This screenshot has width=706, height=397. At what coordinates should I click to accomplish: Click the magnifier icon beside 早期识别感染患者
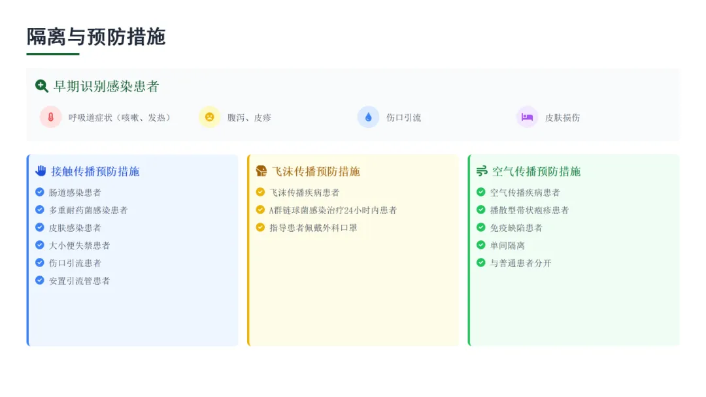point(42,86)
